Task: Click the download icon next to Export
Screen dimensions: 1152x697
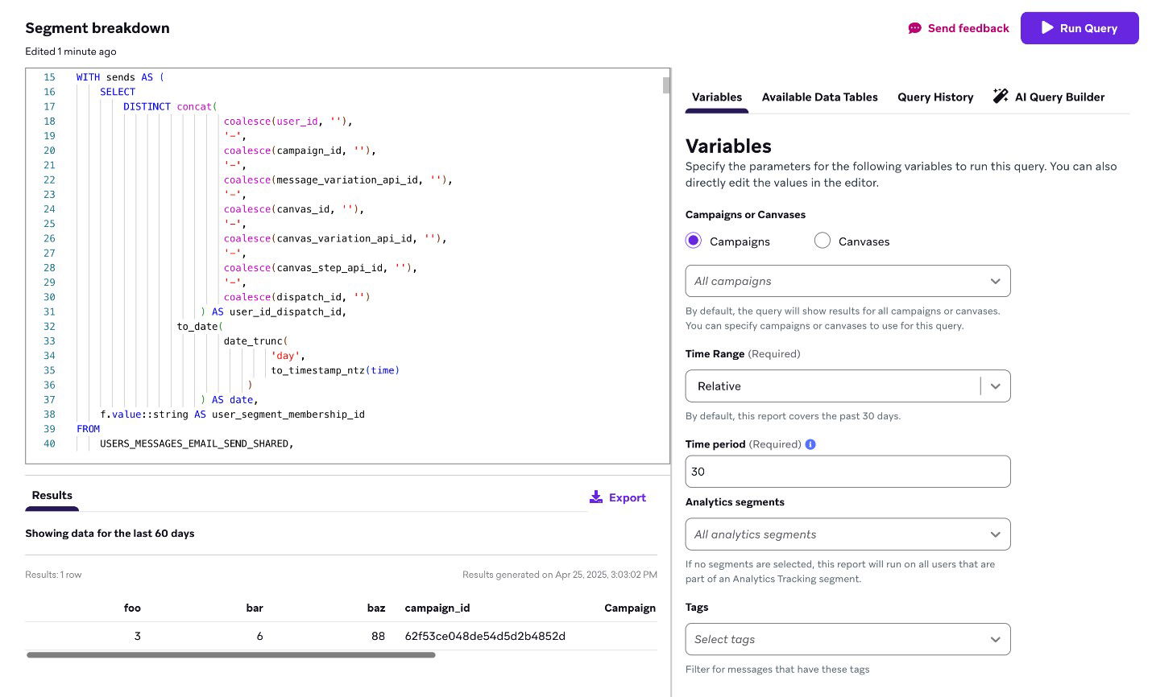Action: (x=596, y=497)
